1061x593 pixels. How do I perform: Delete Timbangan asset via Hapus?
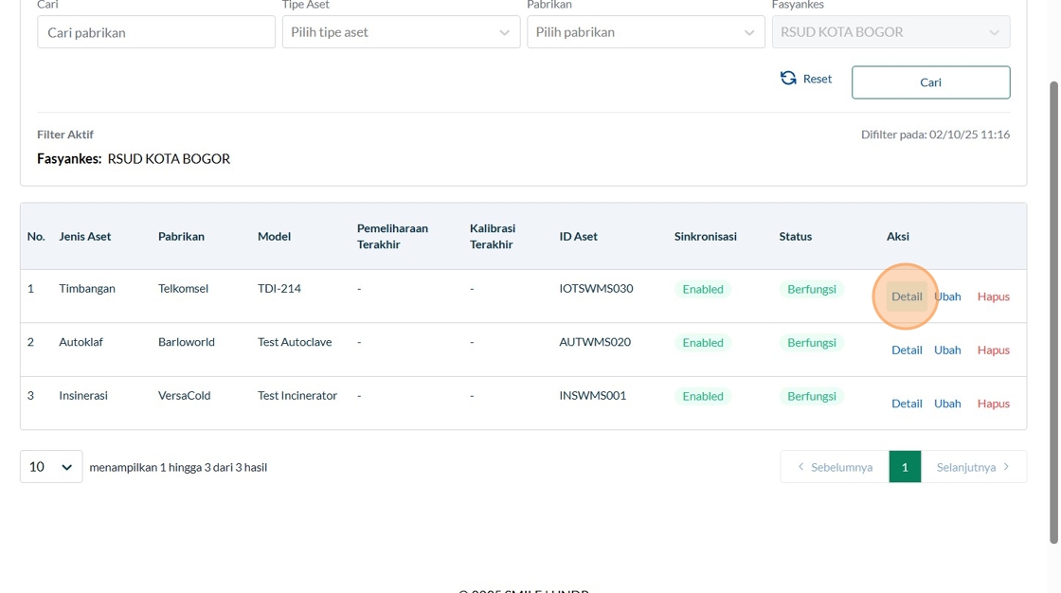click(993, 296)
